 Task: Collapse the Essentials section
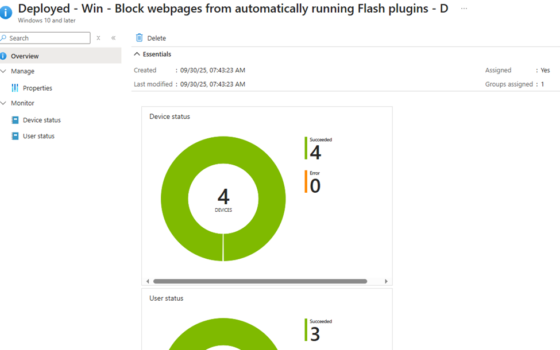point(137,54)
